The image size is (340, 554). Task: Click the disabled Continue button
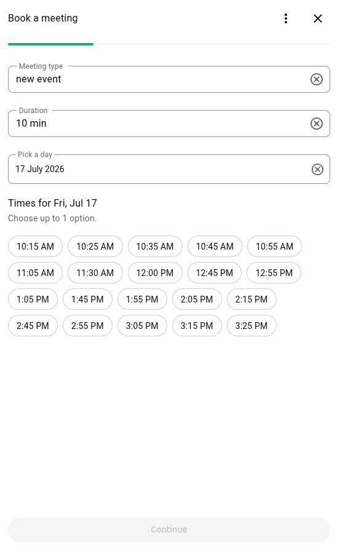(169, 529)
